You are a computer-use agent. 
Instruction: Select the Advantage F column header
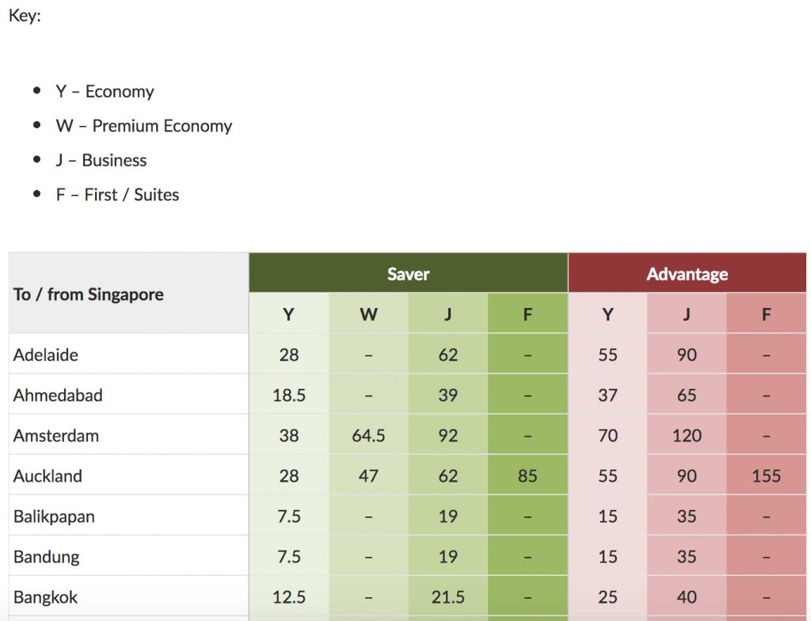pos(766,314)
